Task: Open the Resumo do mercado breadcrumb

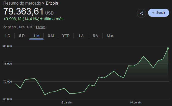Action: coord(22,3)
